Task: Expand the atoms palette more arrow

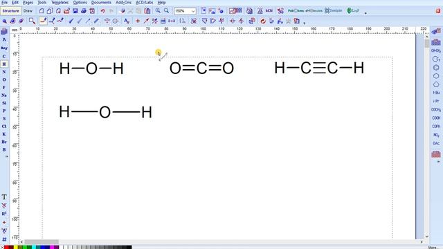Action: click(x=6, y=156)
